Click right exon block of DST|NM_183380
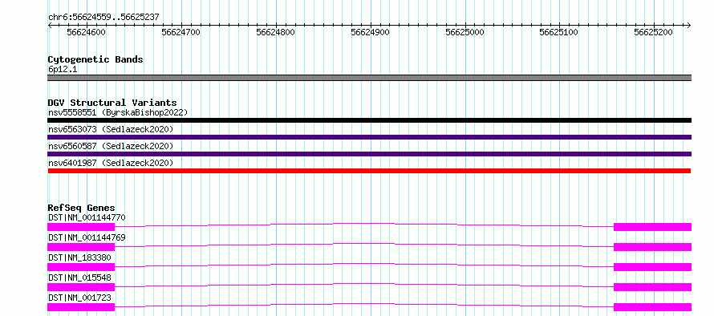This screenshot has width=714, height=316. [652, 267]
